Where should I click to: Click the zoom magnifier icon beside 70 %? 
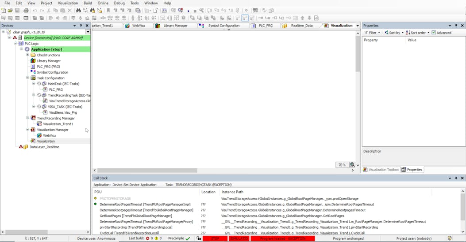(352, 165)
